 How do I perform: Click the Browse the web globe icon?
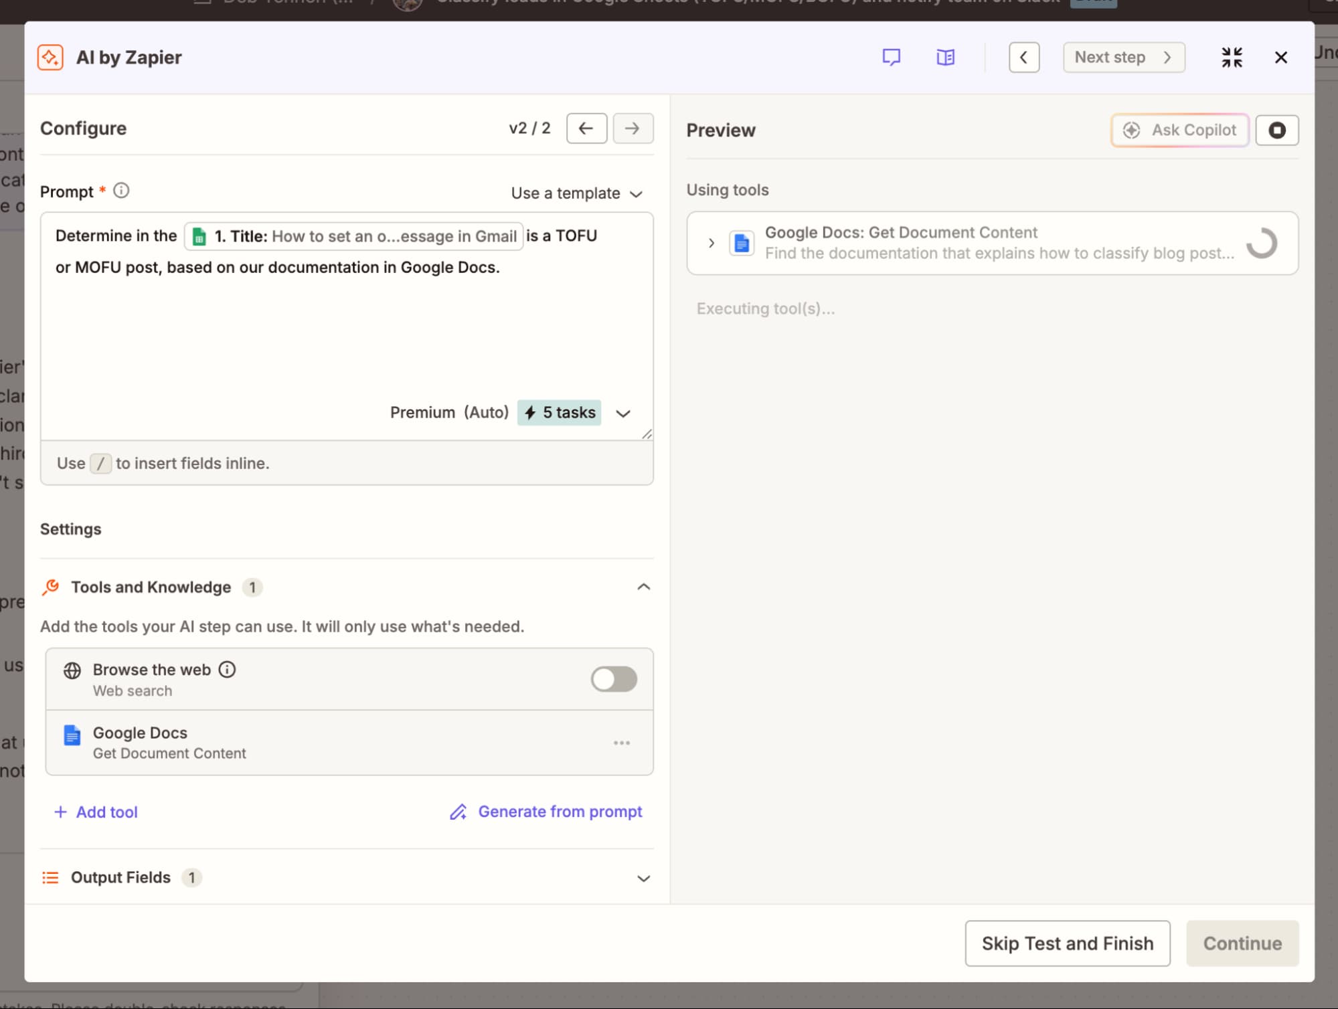(x=72, y=670)
